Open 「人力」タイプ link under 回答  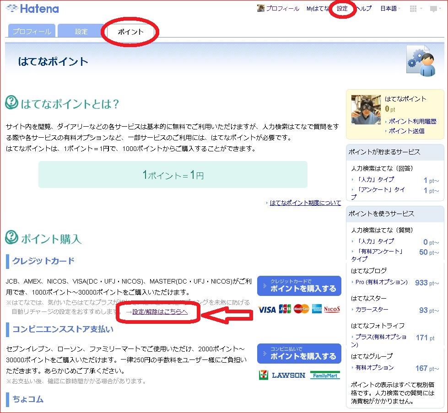(375, 179)
